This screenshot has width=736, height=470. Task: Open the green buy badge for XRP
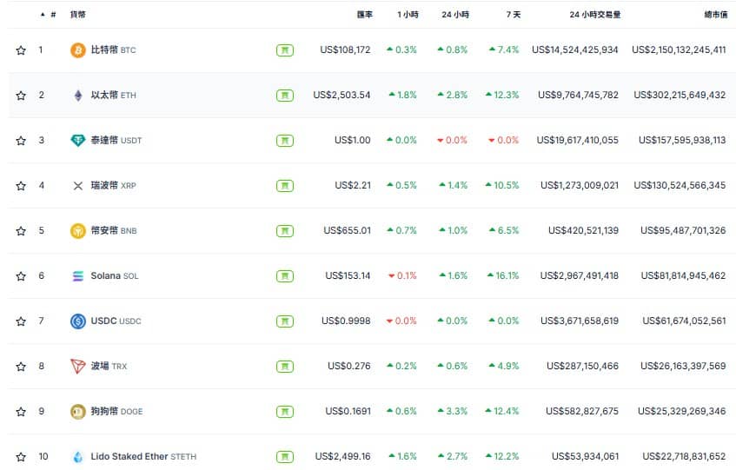point(285,186)
